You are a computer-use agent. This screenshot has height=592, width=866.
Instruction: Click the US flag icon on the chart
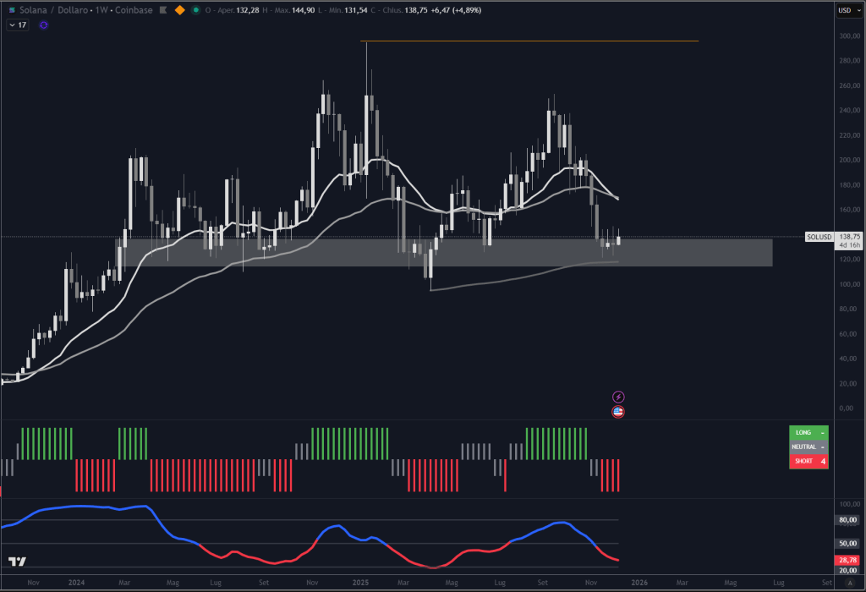(620, 412)
